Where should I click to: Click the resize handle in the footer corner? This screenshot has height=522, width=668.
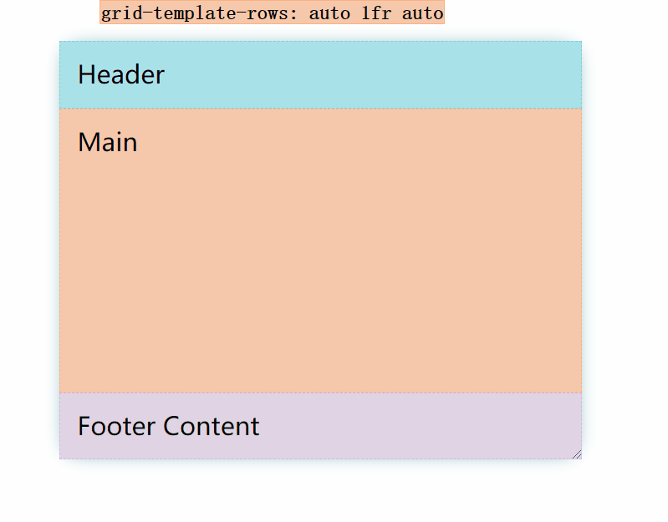(577, 454)
